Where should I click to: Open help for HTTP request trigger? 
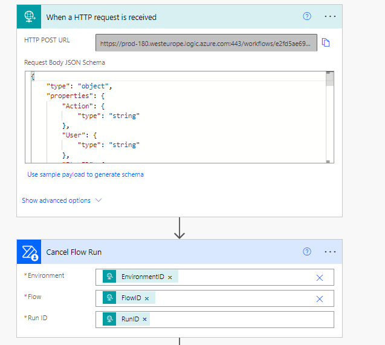pos(306,16)
